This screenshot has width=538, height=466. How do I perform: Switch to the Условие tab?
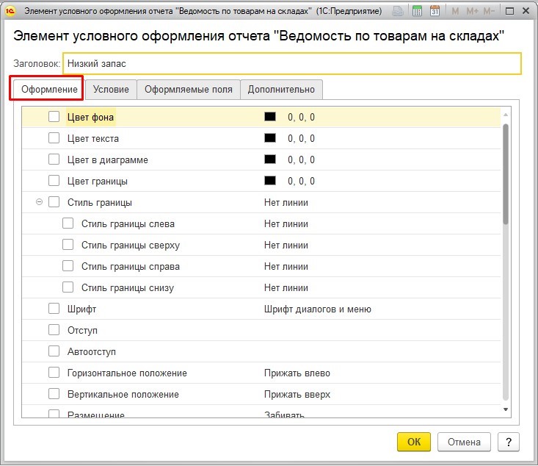[x=111, y=90]
